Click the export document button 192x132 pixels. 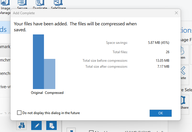pyautogui.click(x=51, y=125)
